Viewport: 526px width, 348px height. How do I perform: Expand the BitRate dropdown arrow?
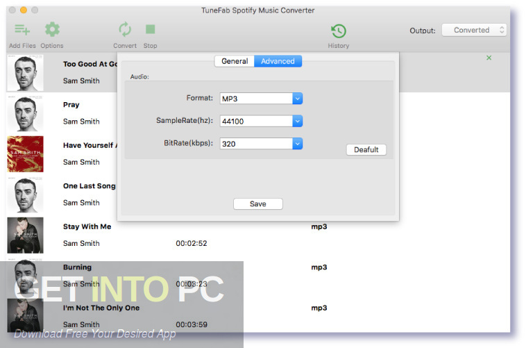[297, 143]
